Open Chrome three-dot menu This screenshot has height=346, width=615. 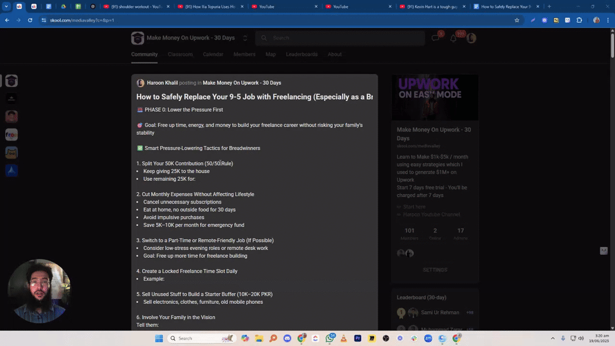coord(608,20)
